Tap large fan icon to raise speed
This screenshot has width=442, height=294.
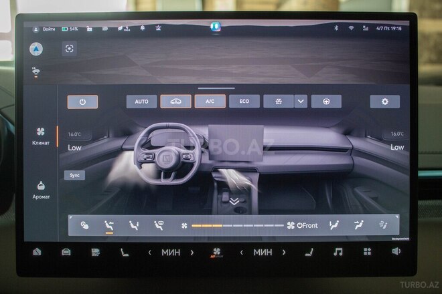point(291,225)
